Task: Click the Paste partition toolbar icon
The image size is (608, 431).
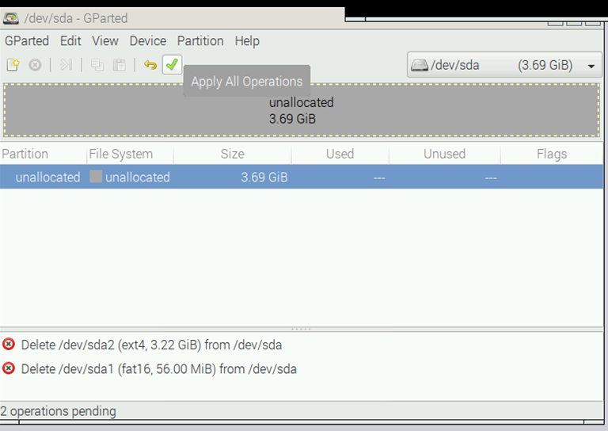Action: click(x=119, y=65)
